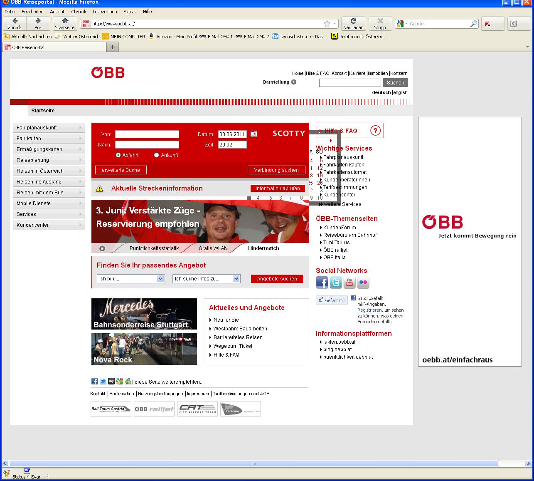Click the Zeit time input field

(232, 144)
